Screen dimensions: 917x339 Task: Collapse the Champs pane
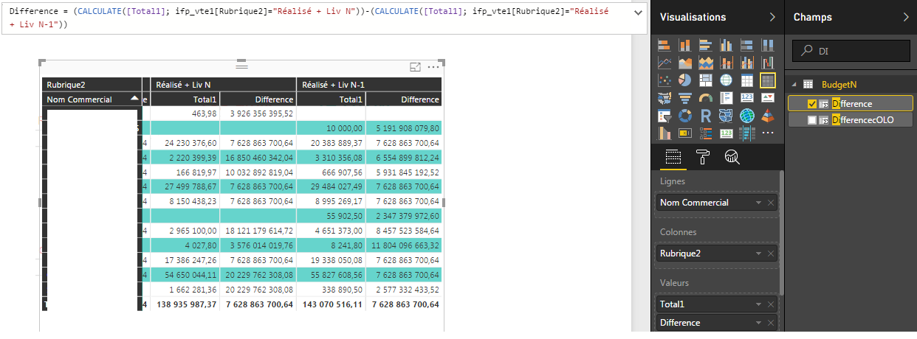(x=905, y=17)
